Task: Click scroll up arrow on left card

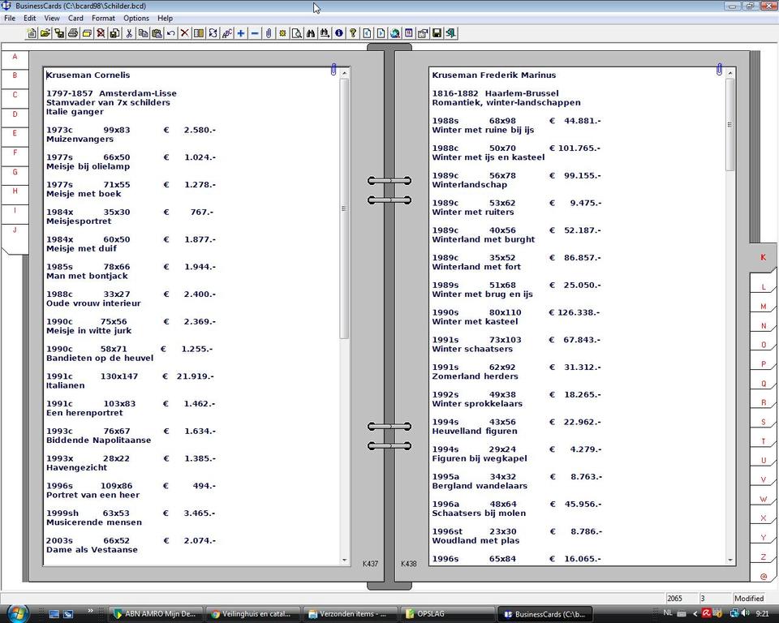Action: pyautogui.click(x=344, y=73)
